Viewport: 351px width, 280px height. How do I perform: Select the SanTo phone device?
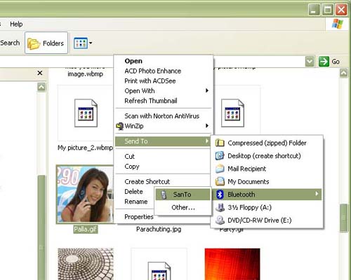(183, 195)
